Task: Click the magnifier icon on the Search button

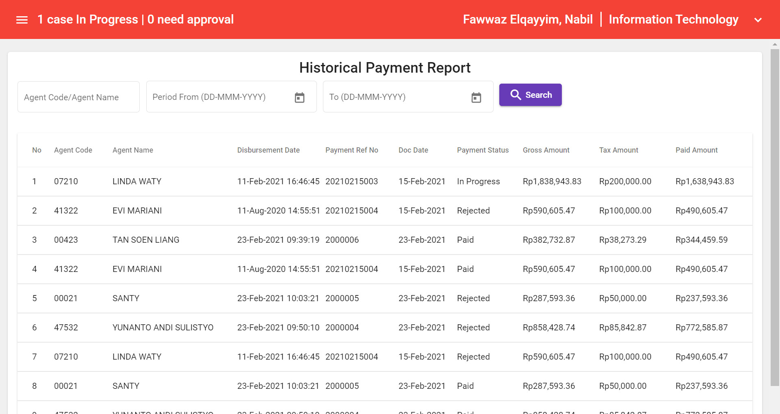Action: click(516, 95)
